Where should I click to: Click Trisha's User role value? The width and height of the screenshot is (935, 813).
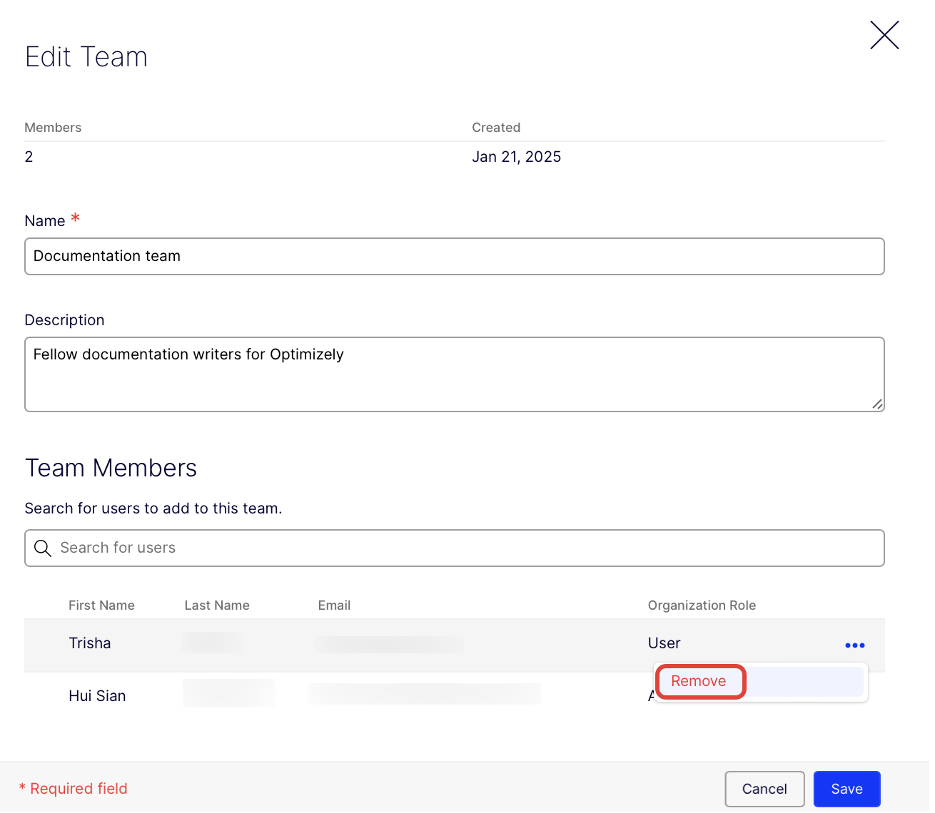664,643
